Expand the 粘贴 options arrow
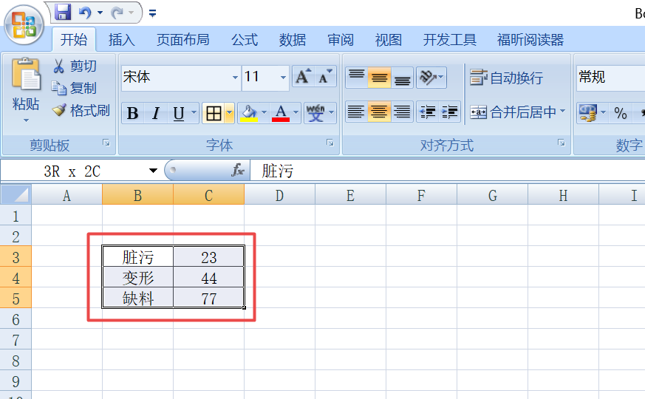 pos(26,120)
